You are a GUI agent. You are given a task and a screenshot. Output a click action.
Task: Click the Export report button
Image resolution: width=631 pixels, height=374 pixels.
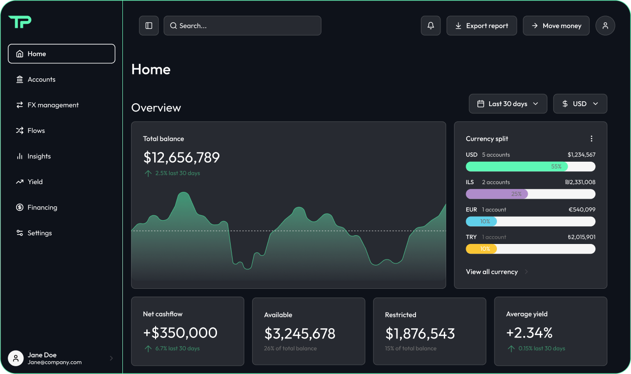click(x=482, y=25)
